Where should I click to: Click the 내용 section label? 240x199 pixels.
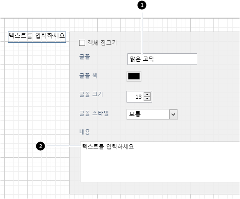[85, 132]
